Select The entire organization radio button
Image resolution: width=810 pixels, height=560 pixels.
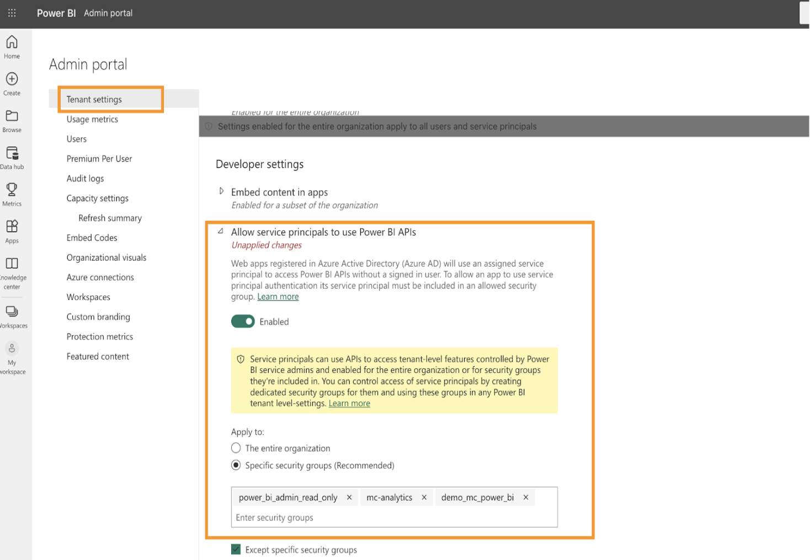point(236,448)
